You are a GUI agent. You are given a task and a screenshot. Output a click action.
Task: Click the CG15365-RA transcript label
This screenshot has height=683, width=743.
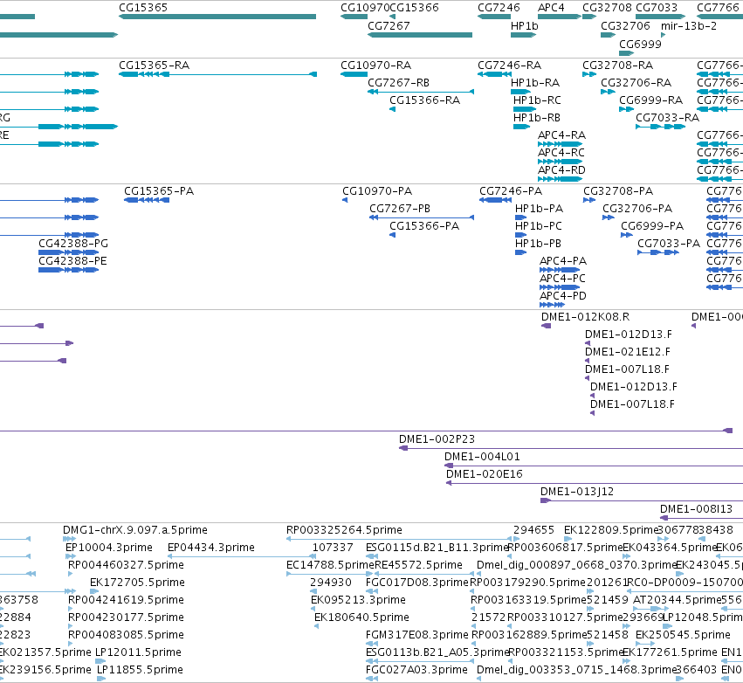154,66
